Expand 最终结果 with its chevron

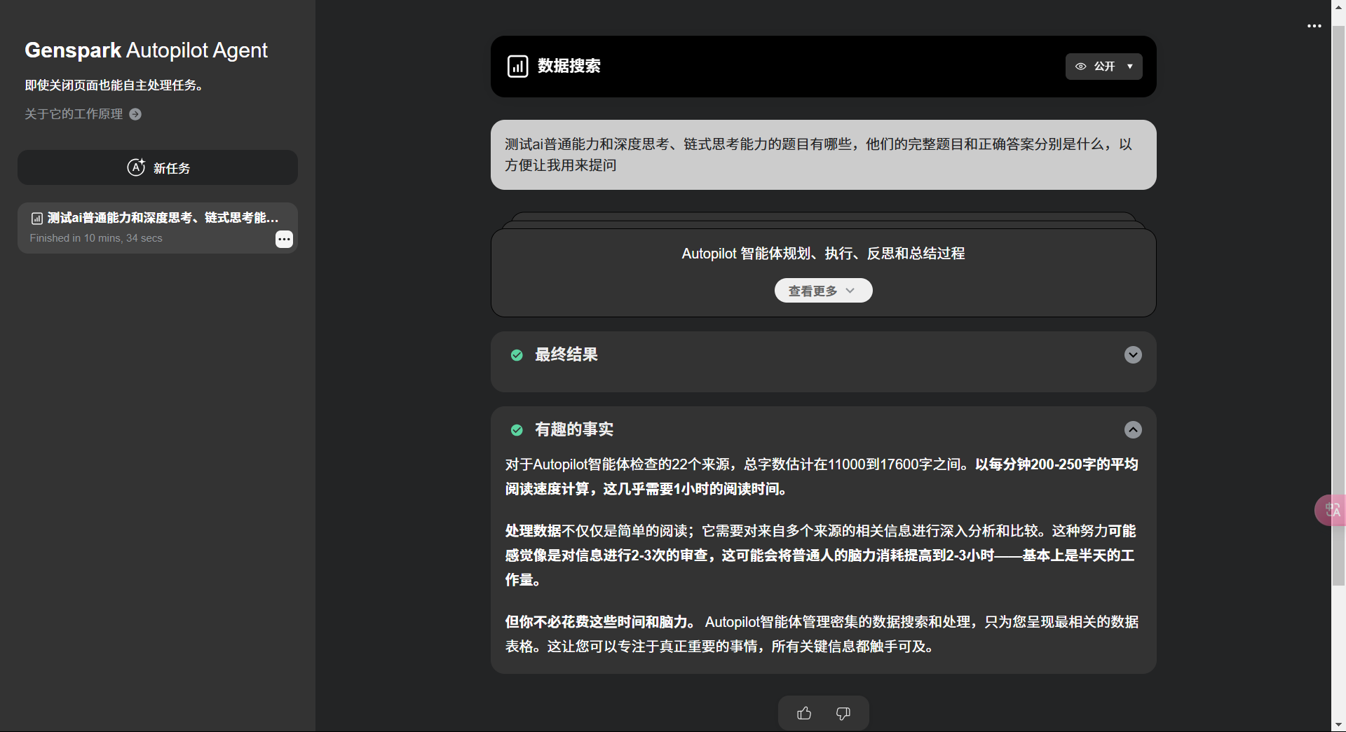click(x=1133, y=355)
